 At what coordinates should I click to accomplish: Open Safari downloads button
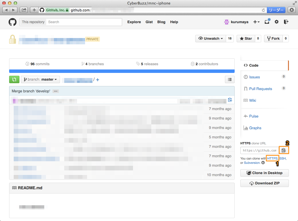(x=292, y=10)
